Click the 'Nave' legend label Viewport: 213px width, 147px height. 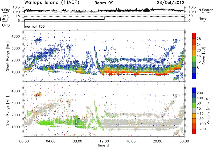[203, 18]
